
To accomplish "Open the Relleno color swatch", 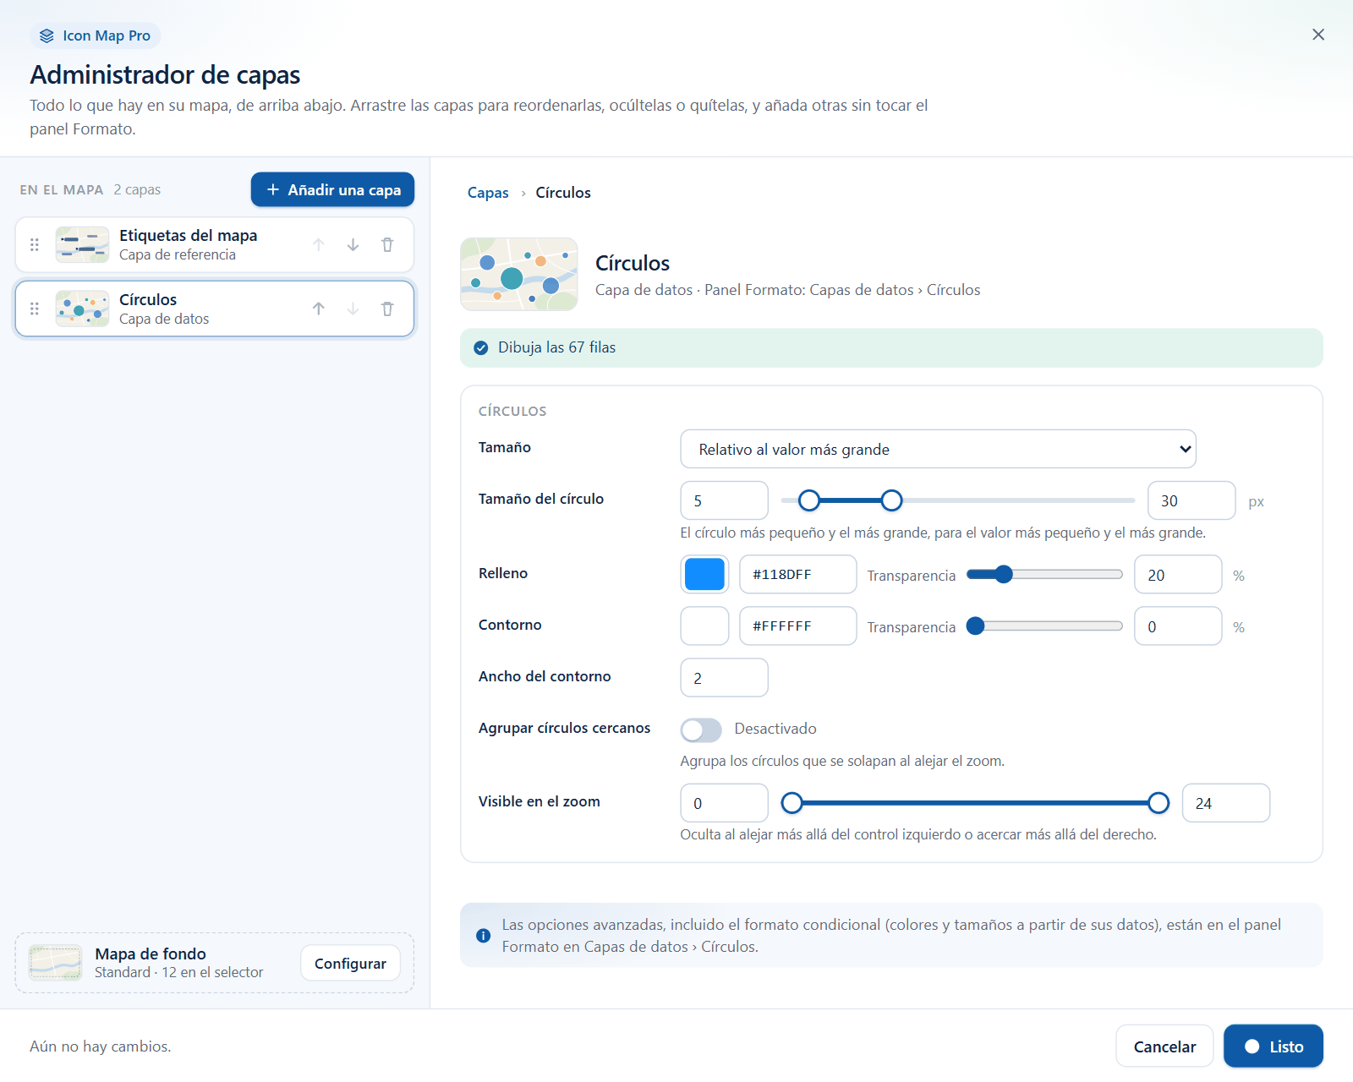I will click(704, 574).
